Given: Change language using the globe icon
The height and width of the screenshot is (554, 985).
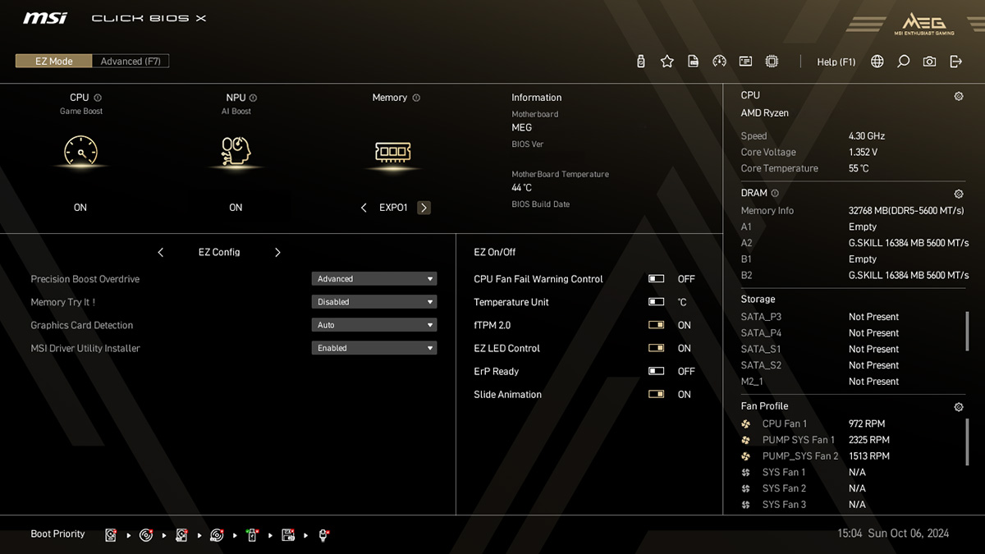Looking at the screenshot, I should point(877,61).
